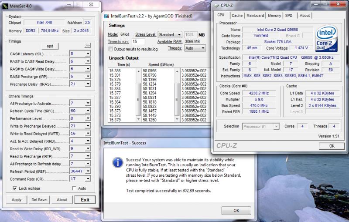The height and width of the screenshot is (222, 349).
Task: Open RAS# to CAS# Read Delay dropdown
Action: pyautogui.click(x=88, y=61)
